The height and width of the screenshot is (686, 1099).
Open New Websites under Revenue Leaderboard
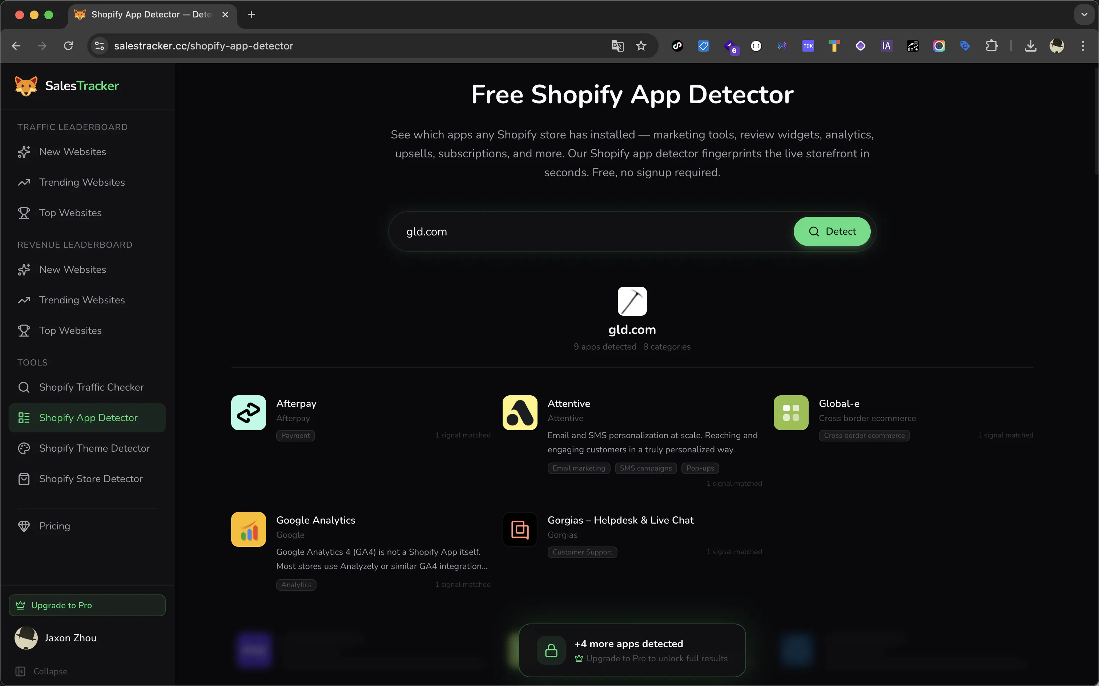tap(87, 270)
